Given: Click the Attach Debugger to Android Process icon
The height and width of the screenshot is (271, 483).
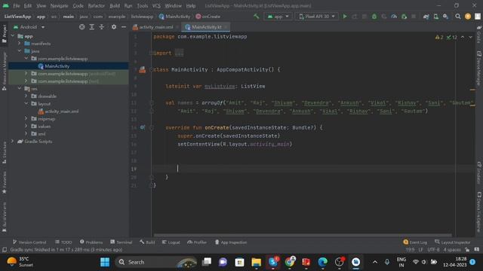Looking at the screenshot, I should 404,17.
